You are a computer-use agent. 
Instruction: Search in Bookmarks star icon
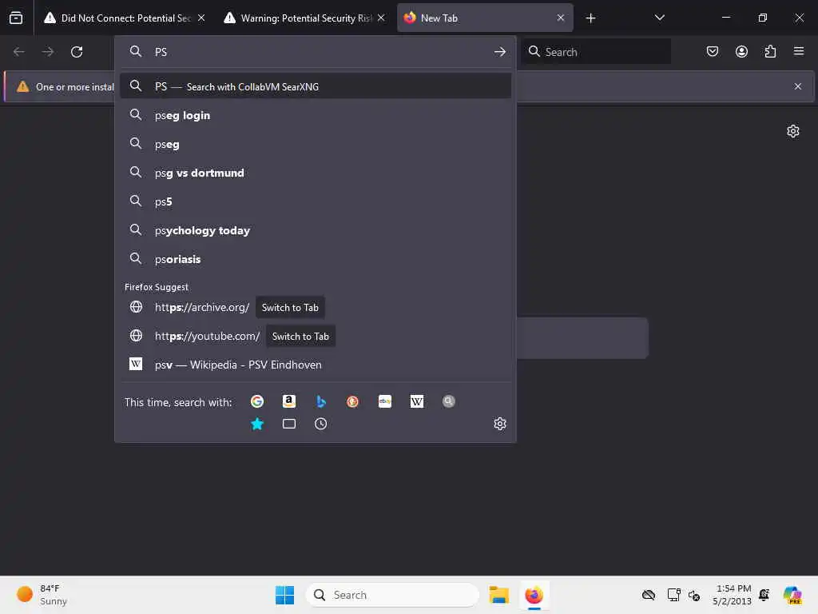coord(257,424)
